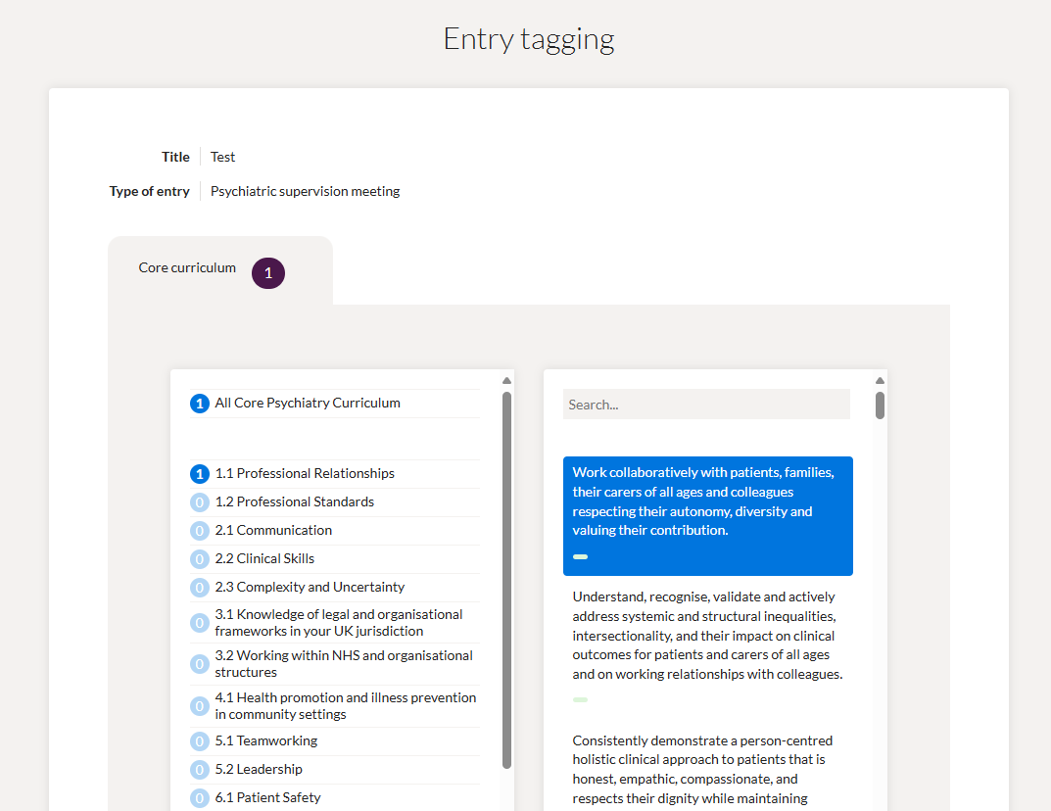The image size is (1051, 811).
Task: Deselect the highlighted 'Work collaboratively with patients' capability
Action: coord(708,516)
